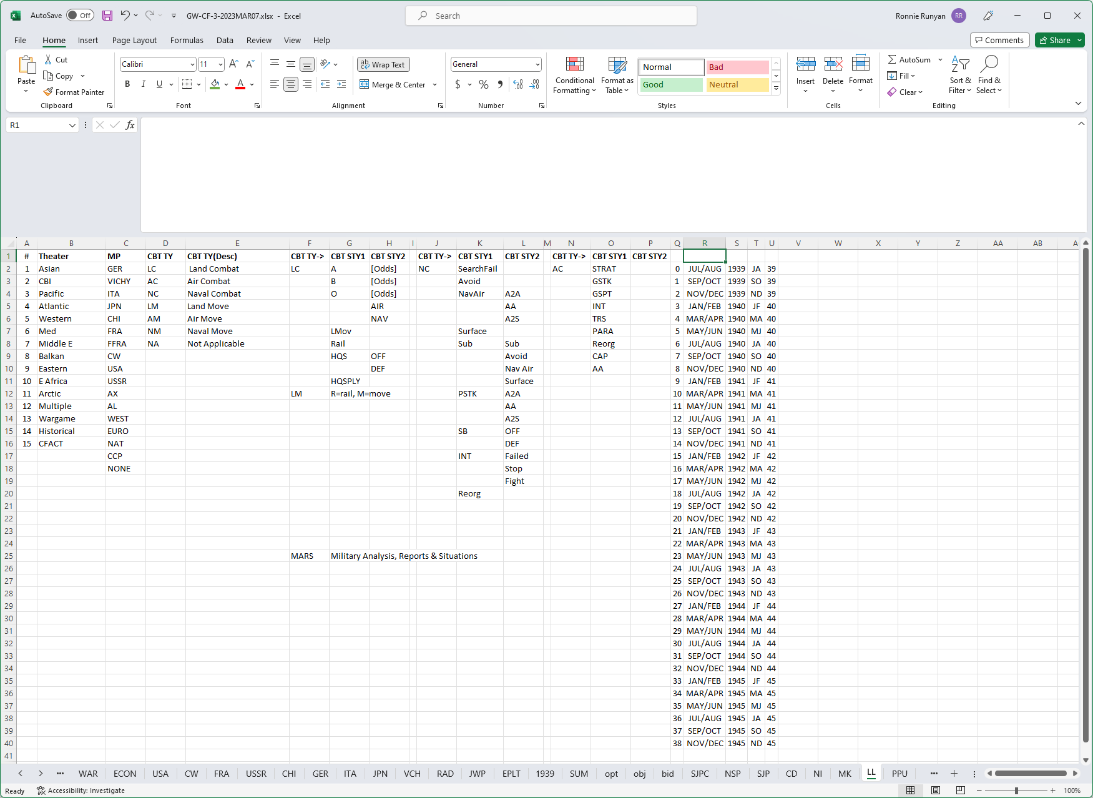The width and height of the screenshot is (1093, 798).
Task: Toggle Align Right
Action: 307,84
